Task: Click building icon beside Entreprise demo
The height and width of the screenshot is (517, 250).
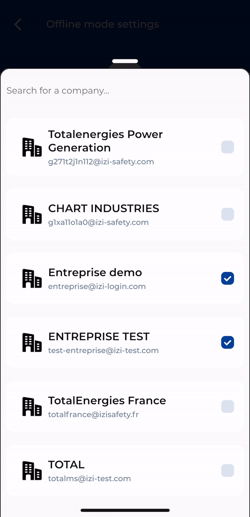Action: click(x=32, y=279)
